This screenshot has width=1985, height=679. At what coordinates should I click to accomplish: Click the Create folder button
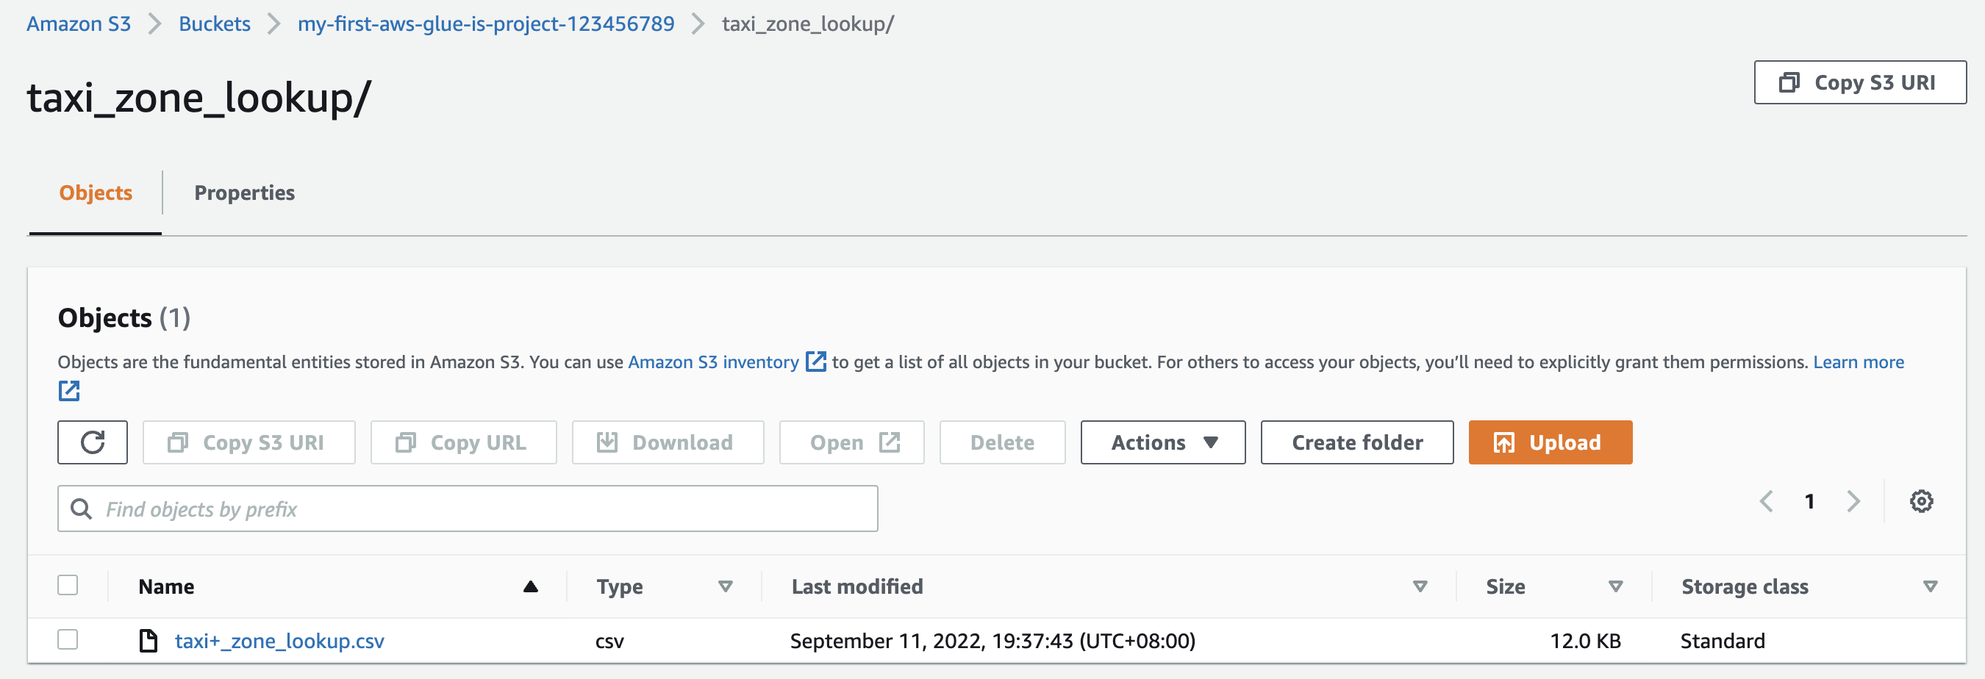tap(1357, 442)
